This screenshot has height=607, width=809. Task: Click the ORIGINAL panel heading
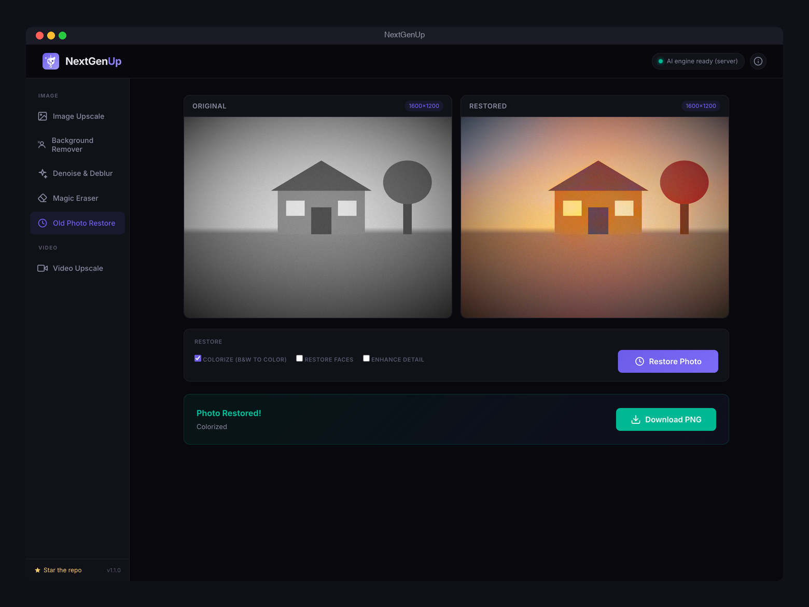coord(210,106)
